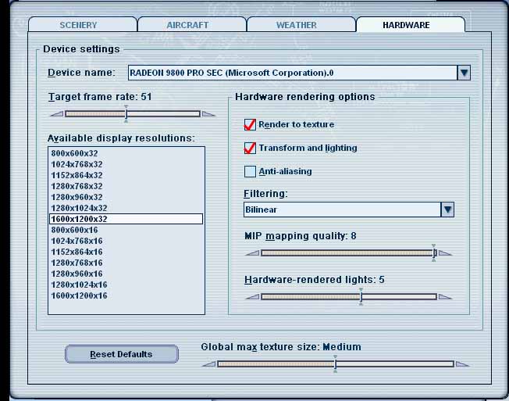Screen dimensions: 509x401
Task: Click right arrow of Global max texture size slider
Action: [x=462, y=364]
